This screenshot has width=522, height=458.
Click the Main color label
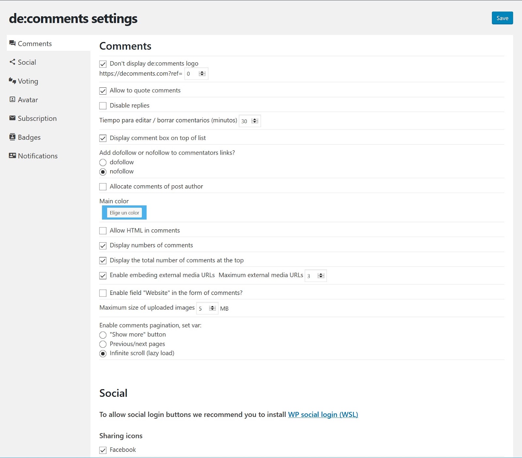point(114,201)
